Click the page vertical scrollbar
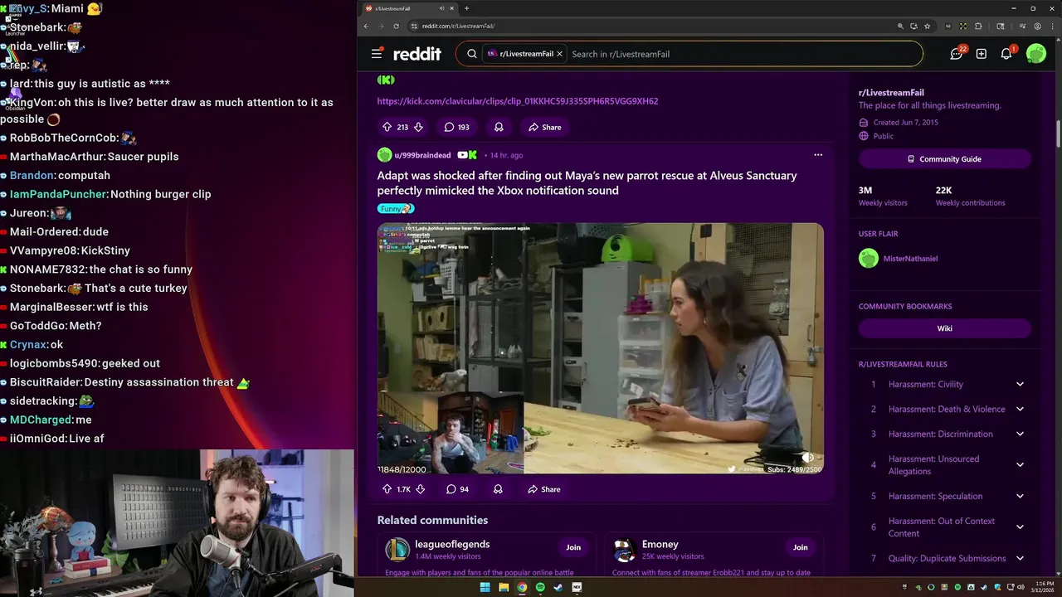 (1058, 133)
